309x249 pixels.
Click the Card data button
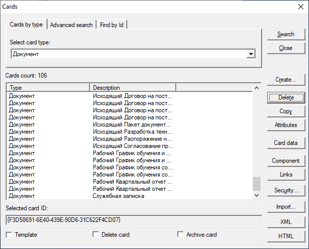(x=286, y=143)
